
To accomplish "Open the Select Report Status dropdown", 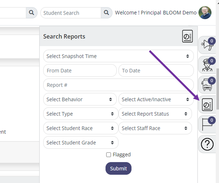I will tap(155, 114).
